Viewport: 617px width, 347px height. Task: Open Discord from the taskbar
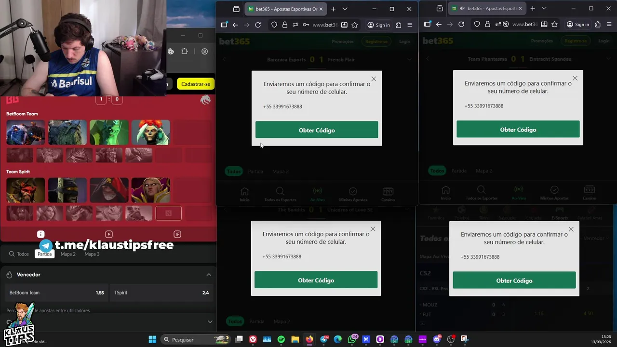coord(437,339)
